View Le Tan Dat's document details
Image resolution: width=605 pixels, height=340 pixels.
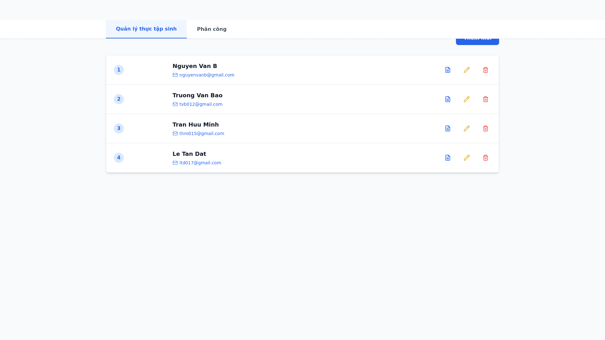pos(447,158)
